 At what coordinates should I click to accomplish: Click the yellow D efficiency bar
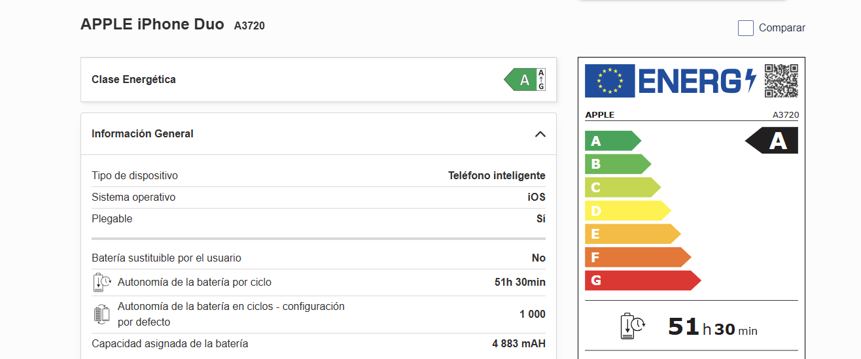pos(627,211)
